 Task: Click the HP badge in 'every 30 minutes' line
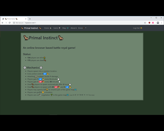[40, 82]
